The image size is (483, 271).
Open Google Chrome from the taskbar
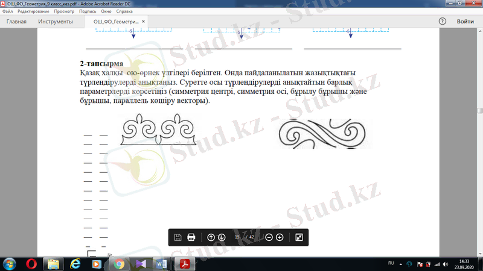tap(120, 264)
